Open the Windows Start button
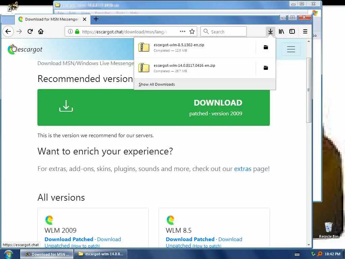This screenshot has width=345, height=259. (x=8, y=254)
